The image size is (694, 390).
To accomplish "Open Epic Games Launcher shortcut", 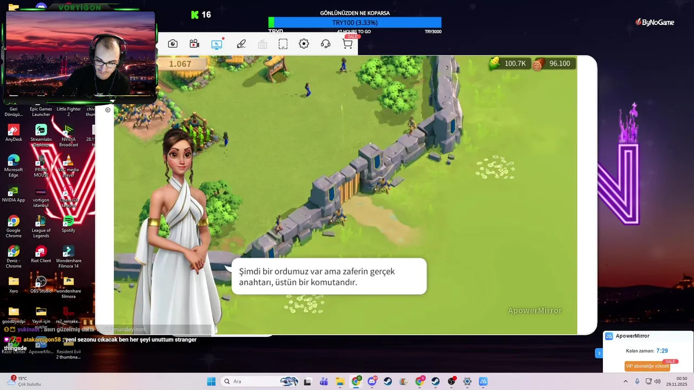I will [41, 111].
